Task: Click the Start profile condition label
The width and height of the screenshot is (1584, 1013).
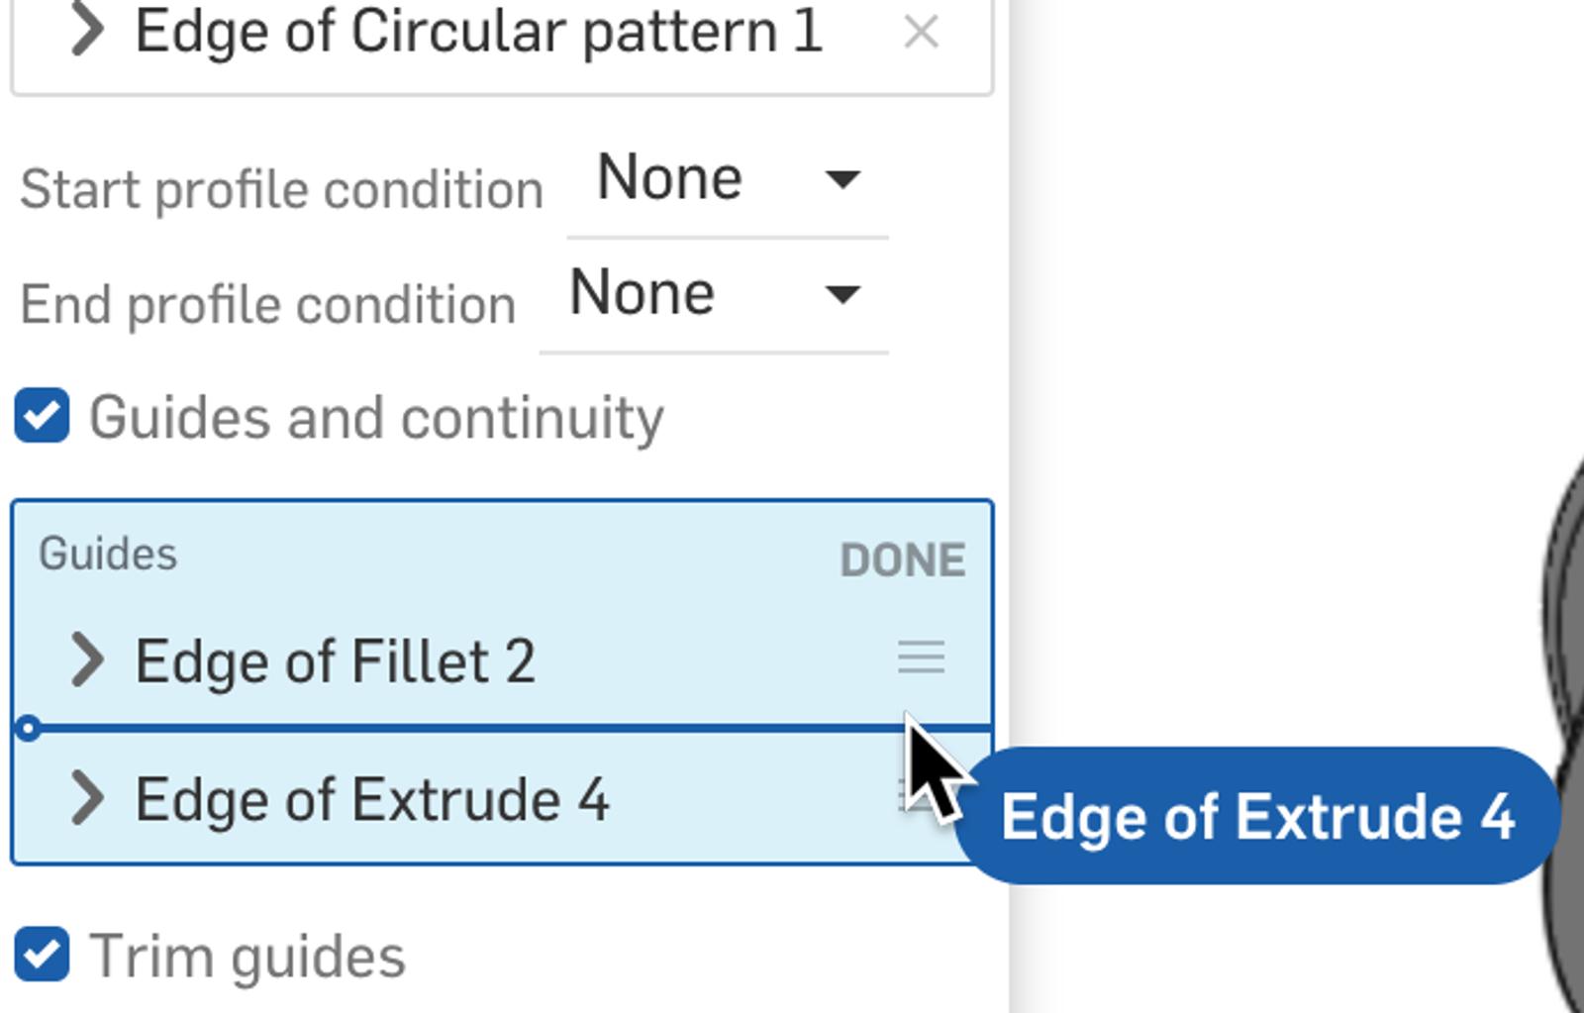Action: click(x=281, y=189)
